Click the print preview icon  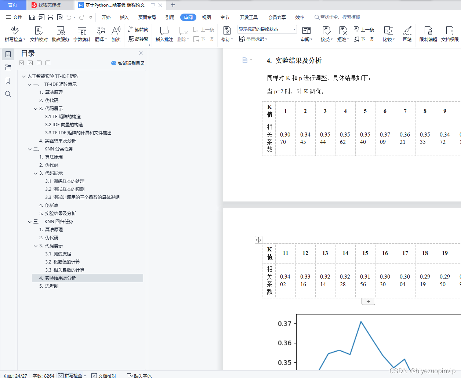click(59, 17)
